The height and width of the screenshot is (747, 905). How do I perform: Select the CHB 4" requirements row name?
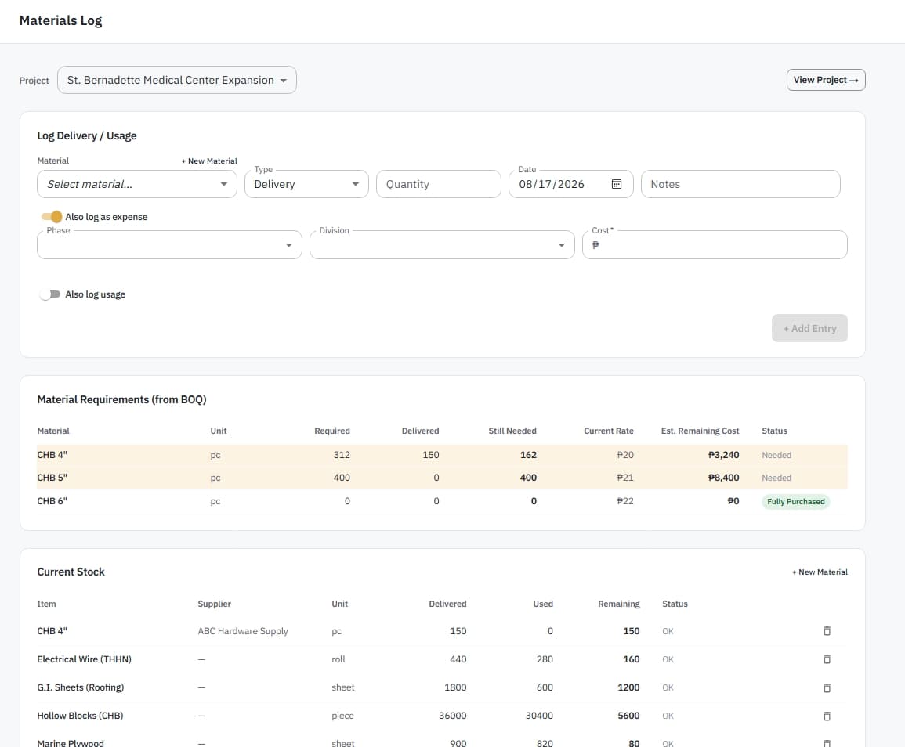click(x=52, y=455)
